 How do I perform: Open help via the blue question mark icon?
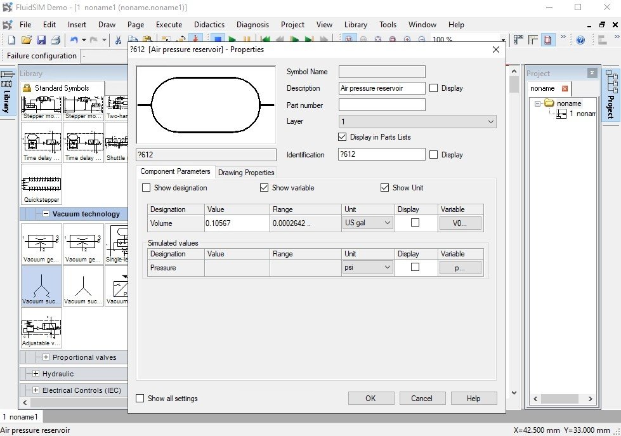tap(580, 39)
